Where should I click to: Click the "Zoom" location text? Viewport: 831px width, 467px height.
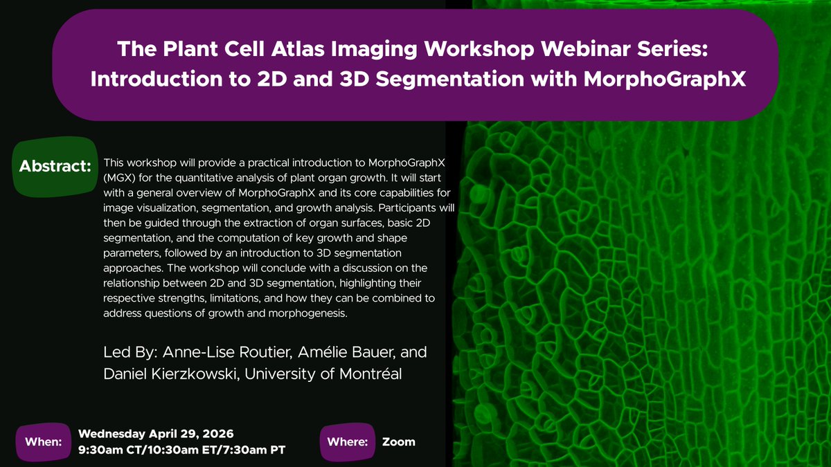[399, 441]
